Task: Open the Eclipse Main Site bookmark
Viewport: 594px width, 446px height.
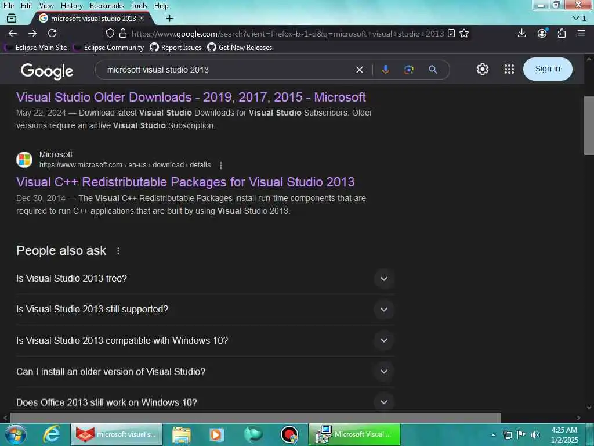Action: 36,48
